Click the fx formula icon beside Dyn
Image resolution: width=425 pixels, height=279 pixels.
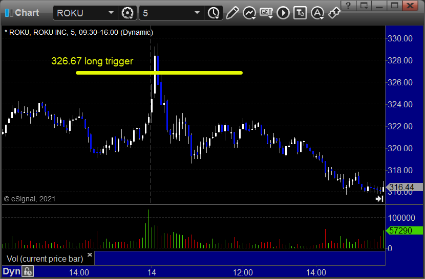coord(28,271)
